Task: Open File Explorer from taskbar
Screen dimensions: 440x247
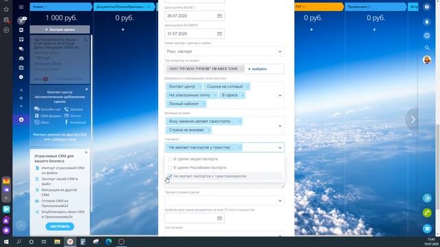Action: pyautogui.click(x=57, y=242)
